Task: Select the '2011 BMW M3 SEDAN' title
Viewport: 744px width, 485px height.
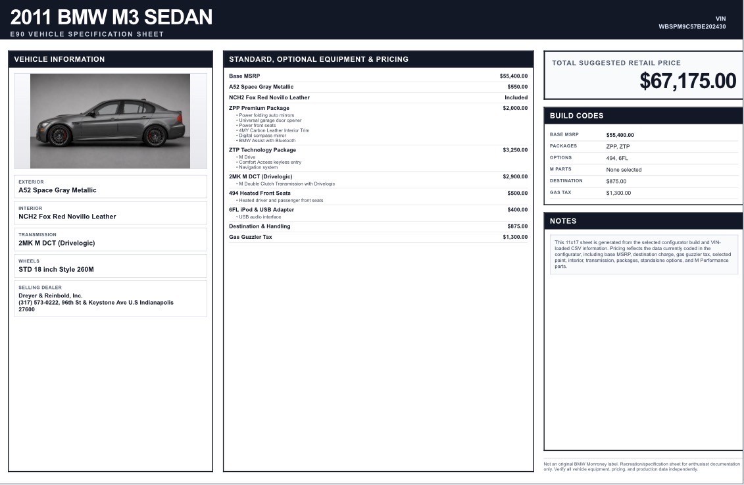Action: click(112, 17)
